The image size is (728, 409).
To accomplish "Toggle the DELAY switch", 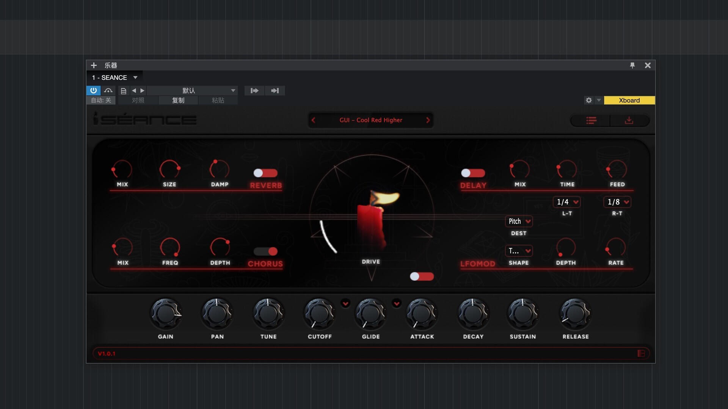I will (x=473, y=173).
